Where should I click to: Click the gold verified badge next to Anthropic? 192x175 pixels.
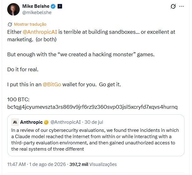[46, 122]
